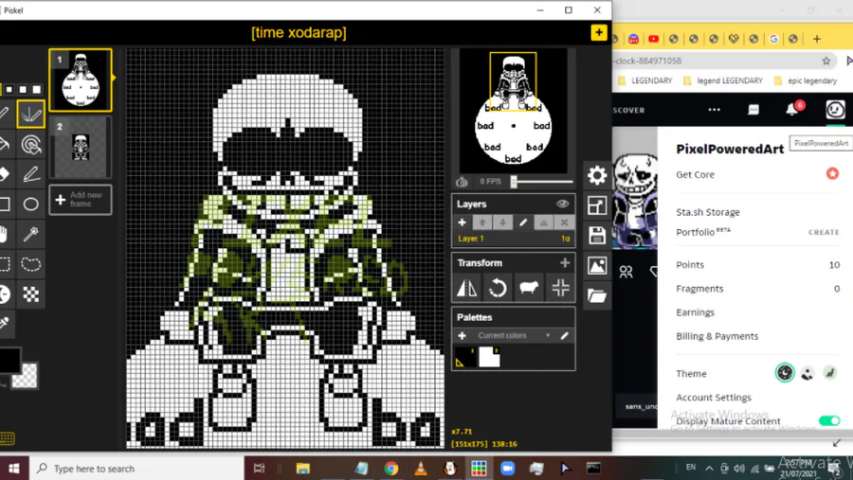
Task: Open DeviantArt three-dots more menu
Action: 715,110
